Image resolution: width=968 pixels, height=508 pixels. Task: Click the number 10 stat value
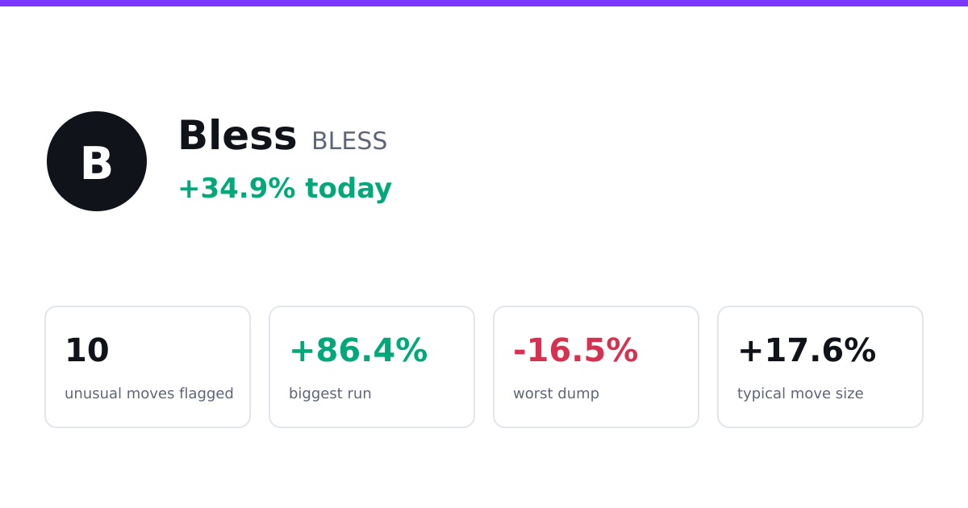pos(87,351)
